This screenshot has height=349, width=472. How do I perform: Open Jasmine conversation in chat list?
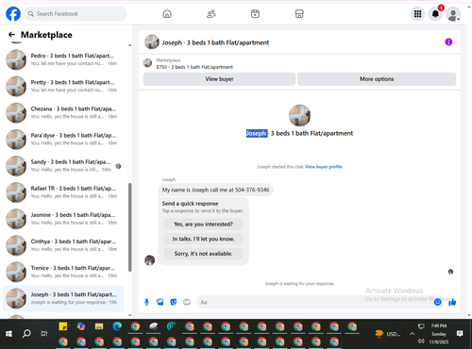(63, 219)
